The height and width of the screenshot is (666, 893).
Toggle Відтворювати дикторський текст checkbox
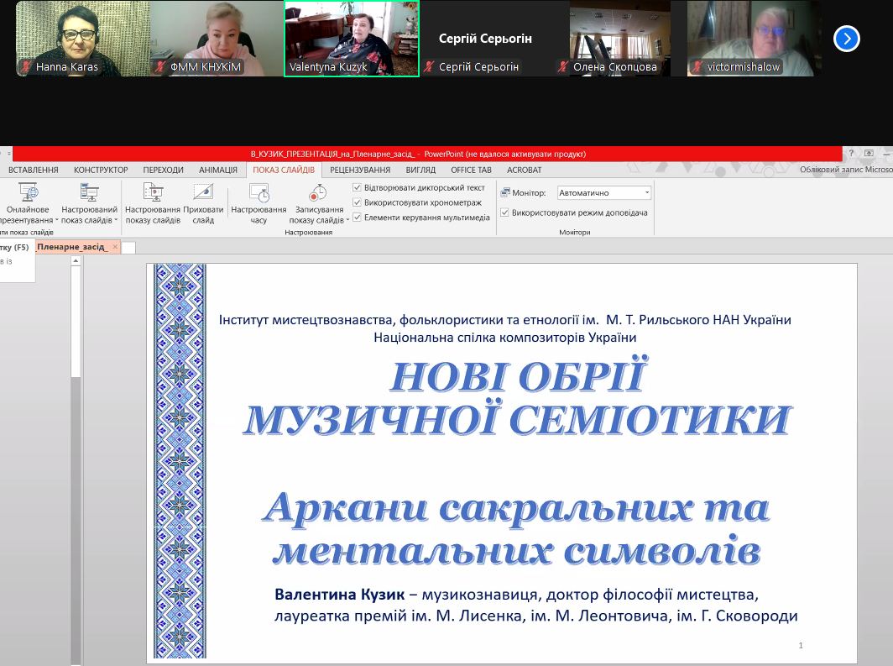tap(357, 187)
